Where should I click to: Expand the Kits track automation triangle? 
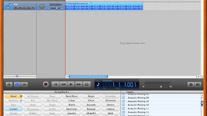point(33,8)
